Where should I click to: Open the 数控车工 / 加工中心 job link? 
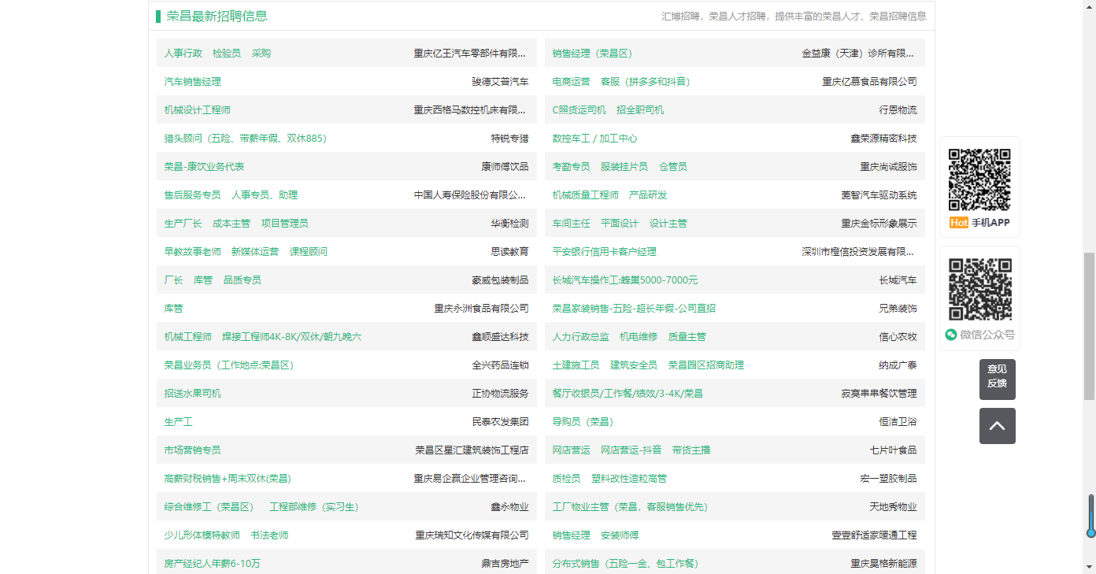click(595, 139)
